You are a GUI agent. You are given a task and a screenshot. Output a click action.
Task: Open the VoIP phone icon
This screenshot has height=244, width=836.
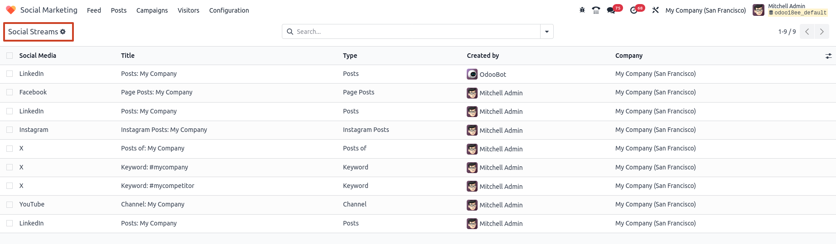596,10
